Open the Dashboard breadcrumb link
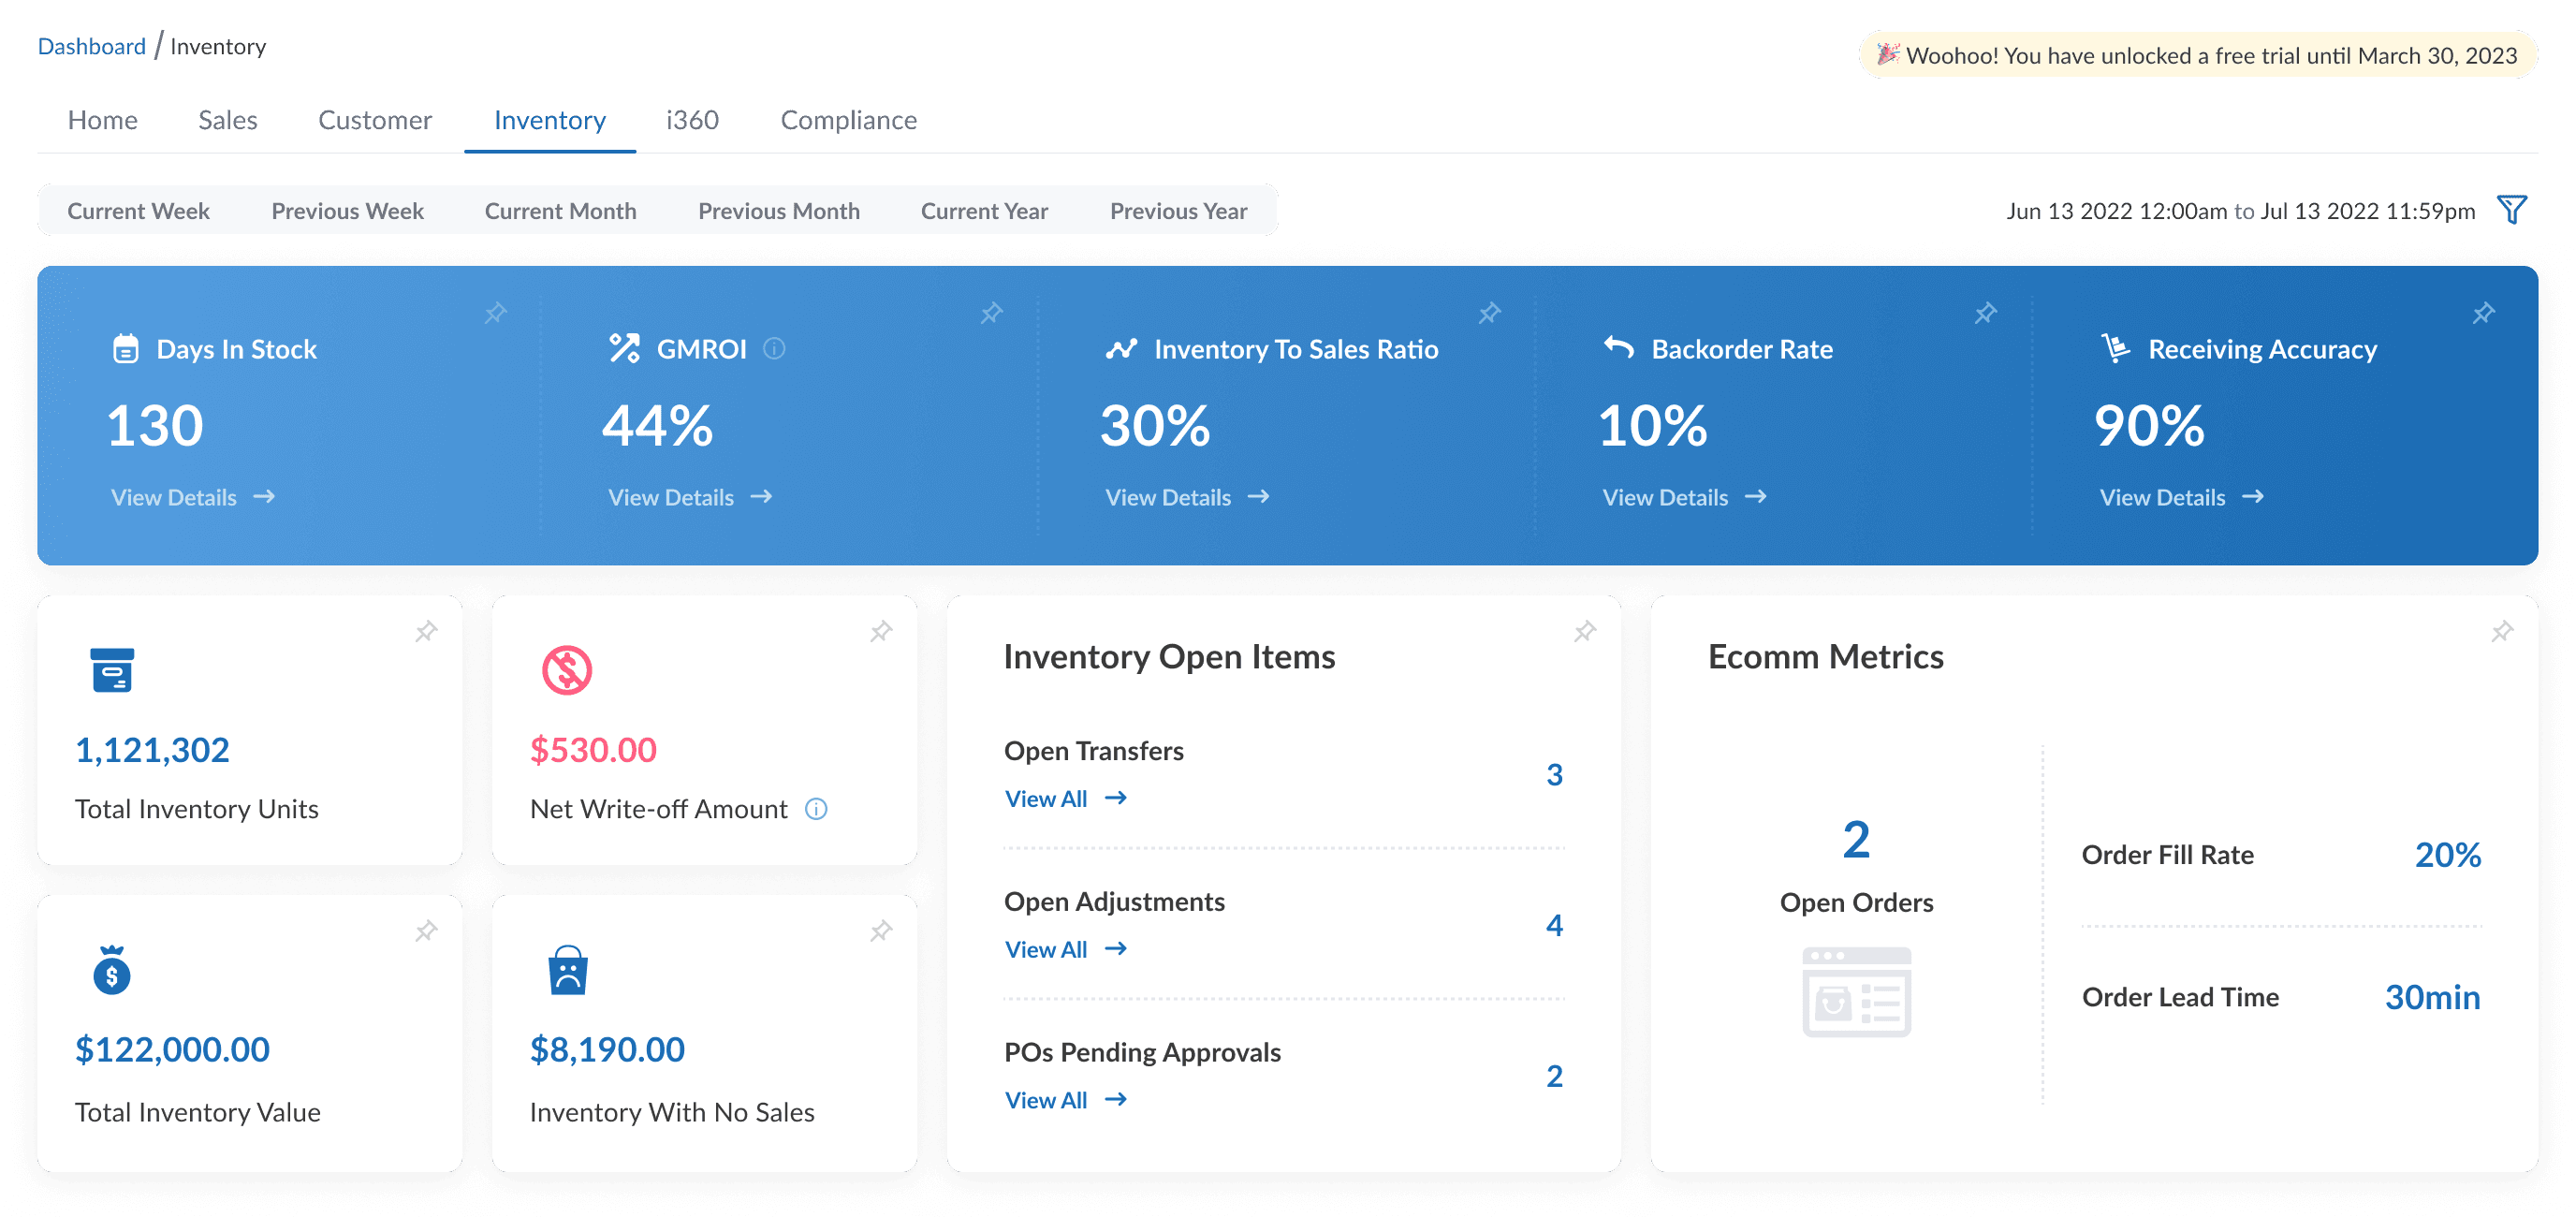This screenshot has height=1217, width=2576. pos(92,47)
